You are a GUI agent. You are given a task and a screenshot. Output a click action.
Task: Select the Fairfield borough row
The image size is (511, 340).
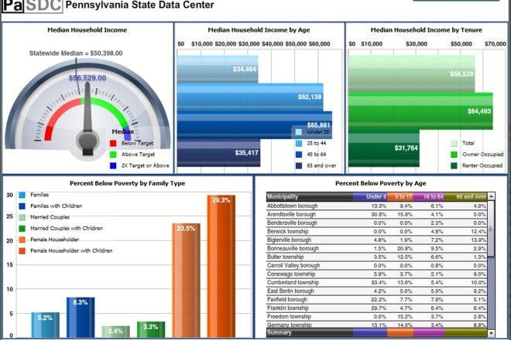tap(377, 299)
